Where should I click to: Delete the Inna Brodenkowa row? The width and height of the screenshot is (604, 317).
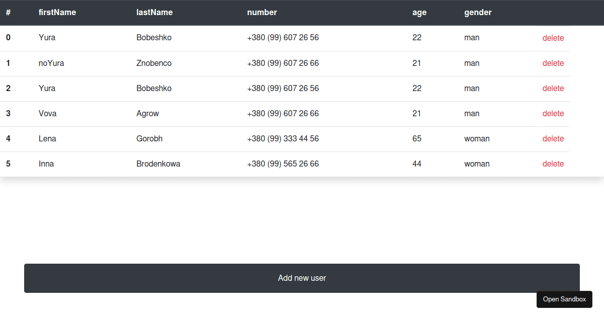pyautogui.click(x=553, y=164)
